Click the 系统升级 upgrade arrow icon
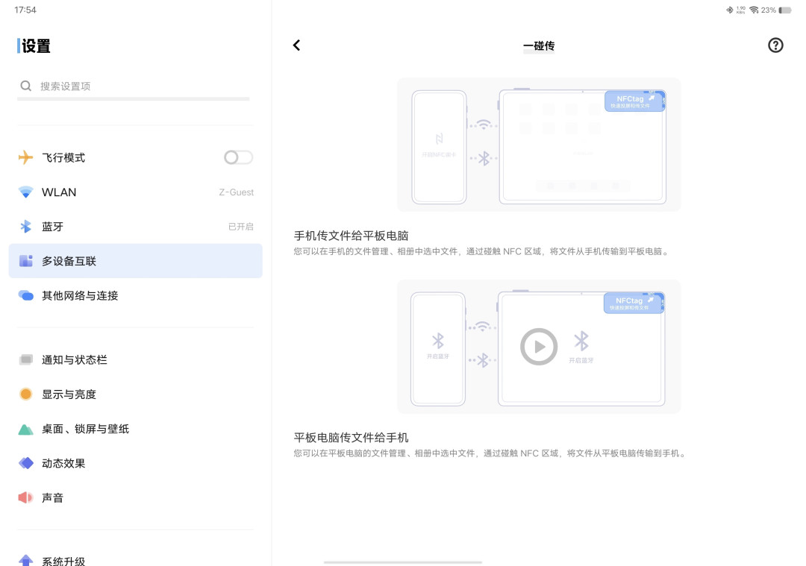The width and height of the screenshot is (806, 566). tap(25, 560)
